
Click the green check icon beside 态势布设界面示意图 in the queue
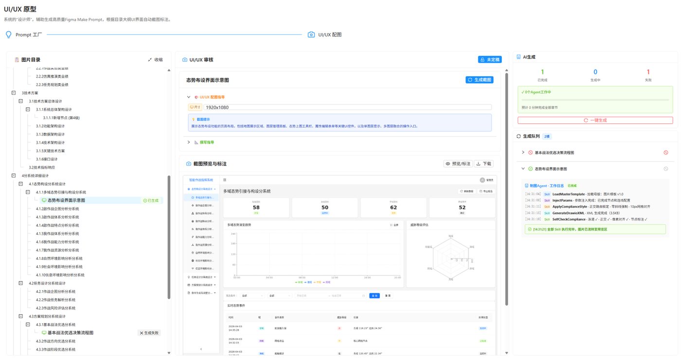coord(530,169)
